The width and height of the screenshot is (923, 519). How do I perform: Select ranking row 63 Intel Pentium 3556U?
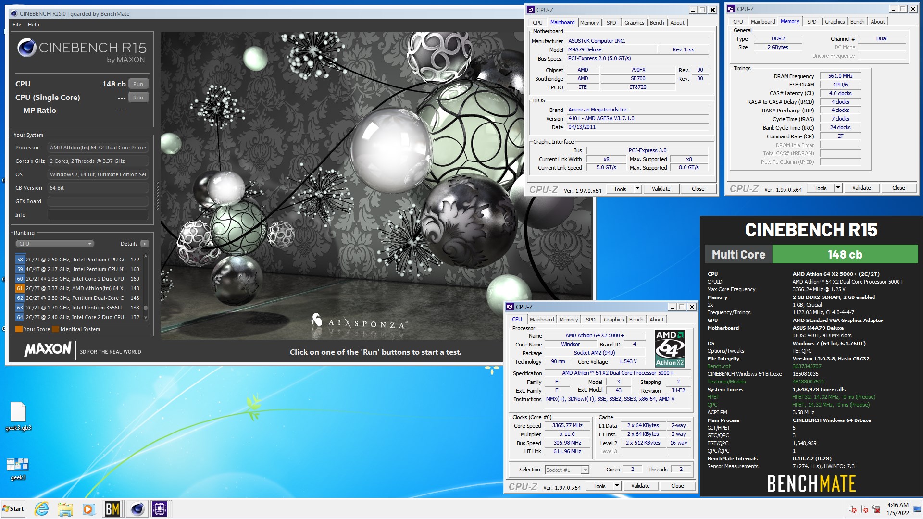[78, 308]
